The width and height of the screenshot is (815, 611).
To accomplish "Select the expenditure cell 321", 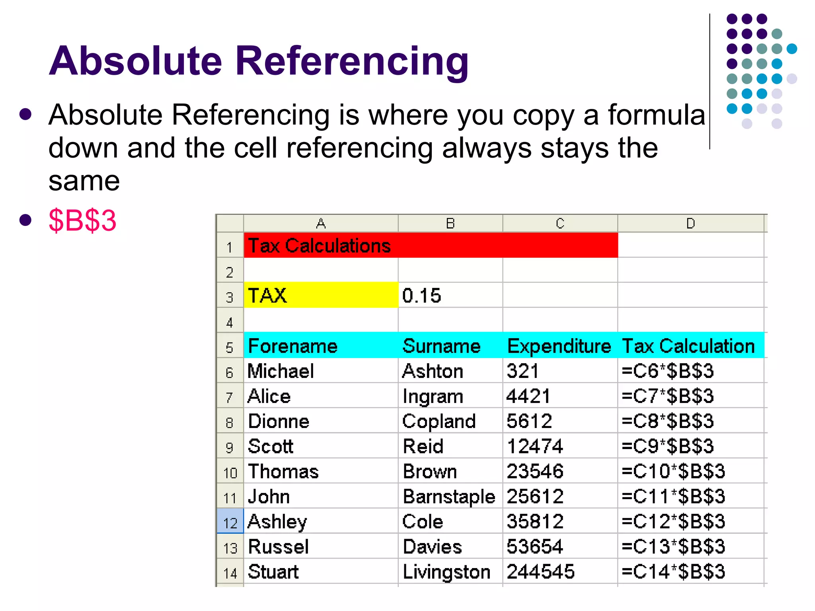I will pos(560,371).
